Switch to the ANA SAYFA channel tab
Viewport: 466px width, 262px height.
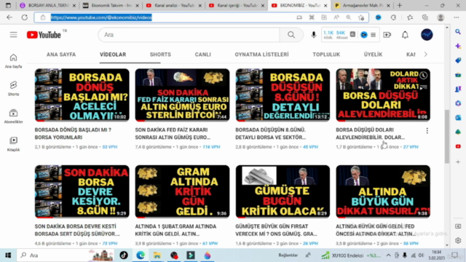(61, 55)
